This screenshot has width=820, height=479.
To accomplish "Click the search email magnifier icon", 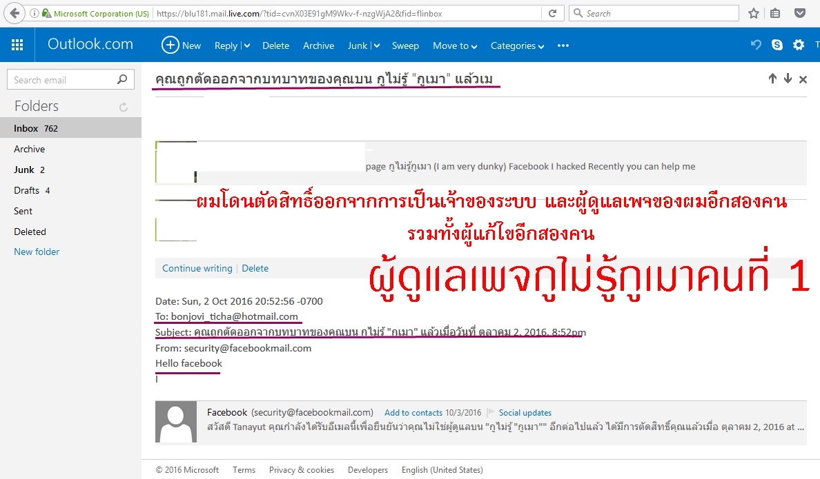I will coord(122,79).
